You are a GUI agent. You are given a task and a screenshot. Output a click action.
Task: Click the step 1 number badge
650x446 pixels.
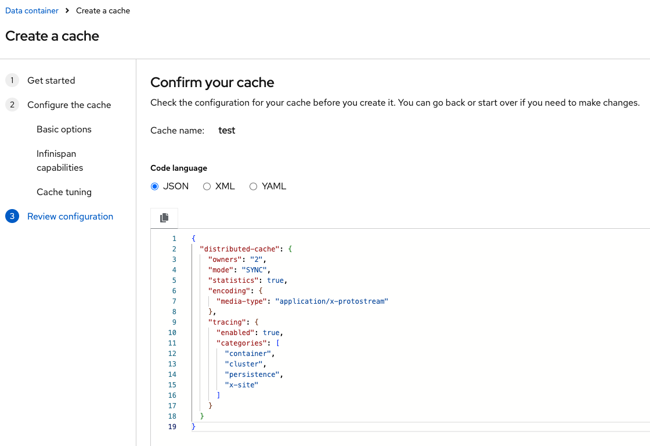click(12, 80)
